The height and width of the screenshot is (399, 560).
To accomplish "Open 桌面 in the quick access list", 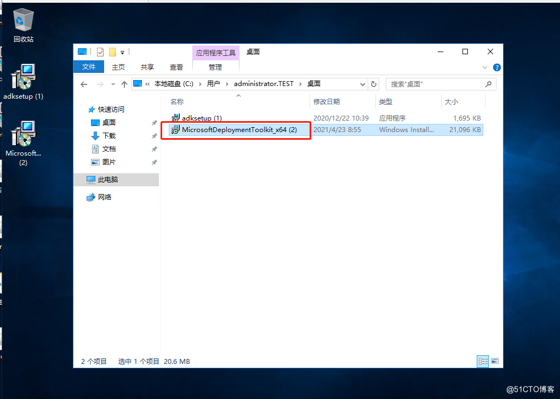I will 108,123.
